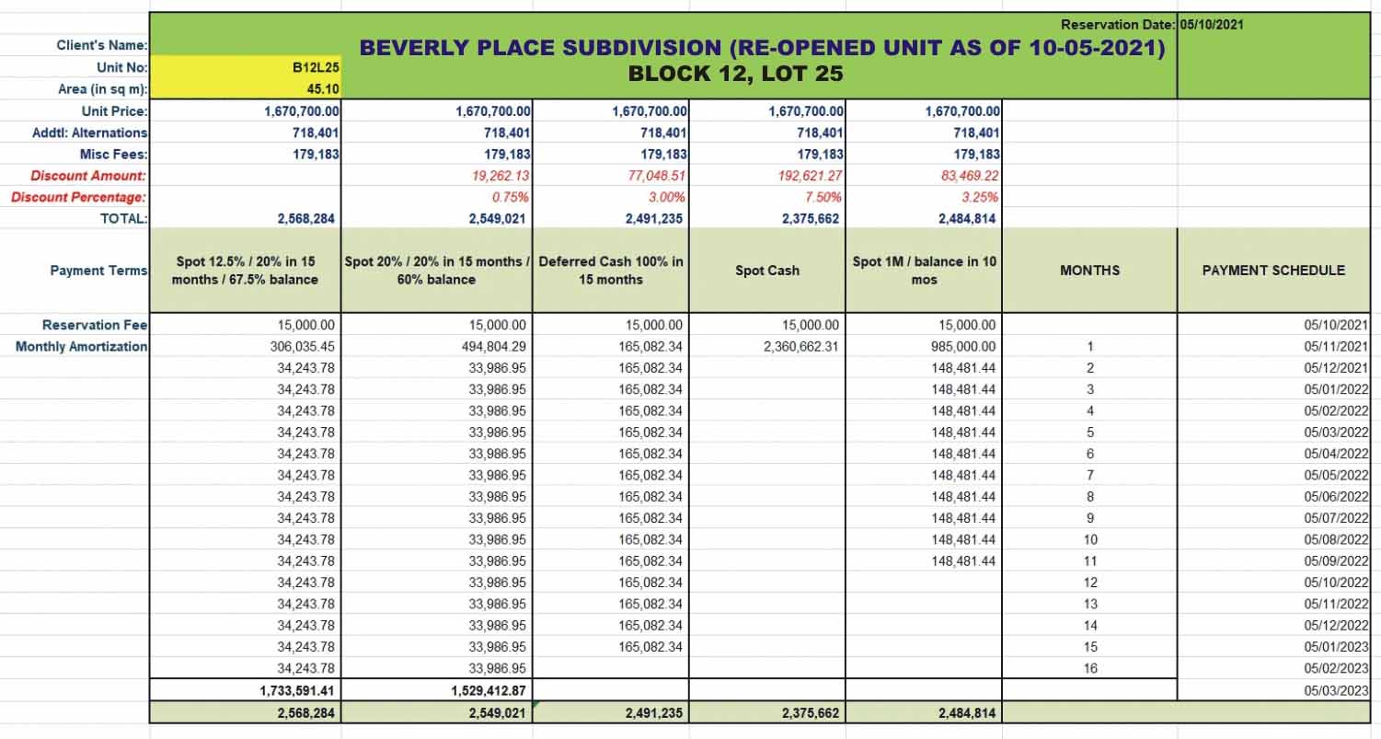
Task: Select the 'Spot 1M / balance in 10 mos' header
Action: click(x=924, y=271)
